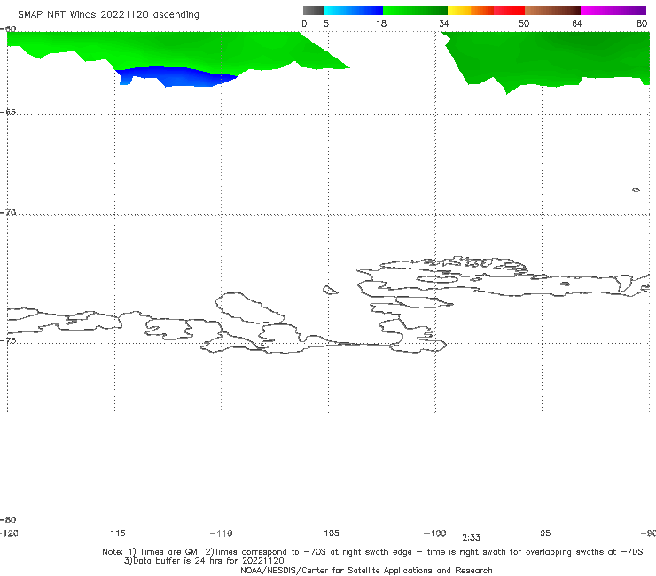Click the '-100' longitude label
The width and height of the screenshot is (656, 576).
(435, 533)
